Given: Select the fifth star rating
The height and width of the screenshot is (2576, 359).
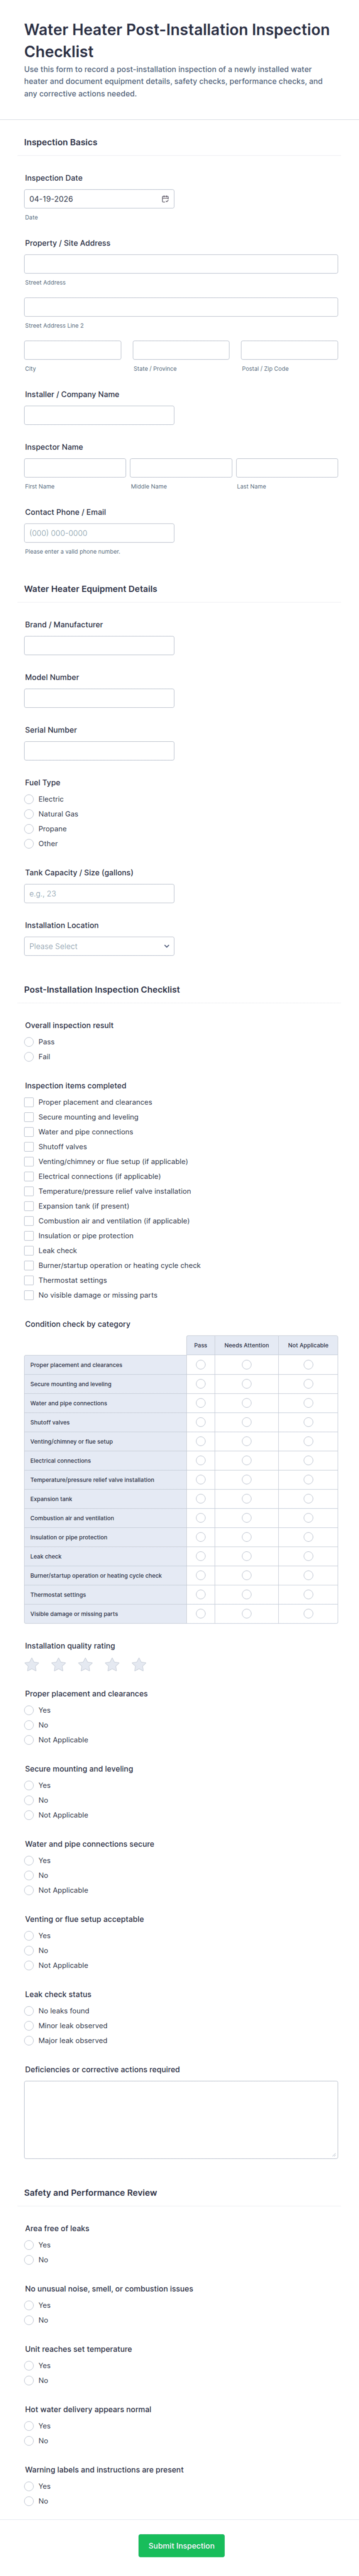Looking at the screenshot, I should point(139,1664).
